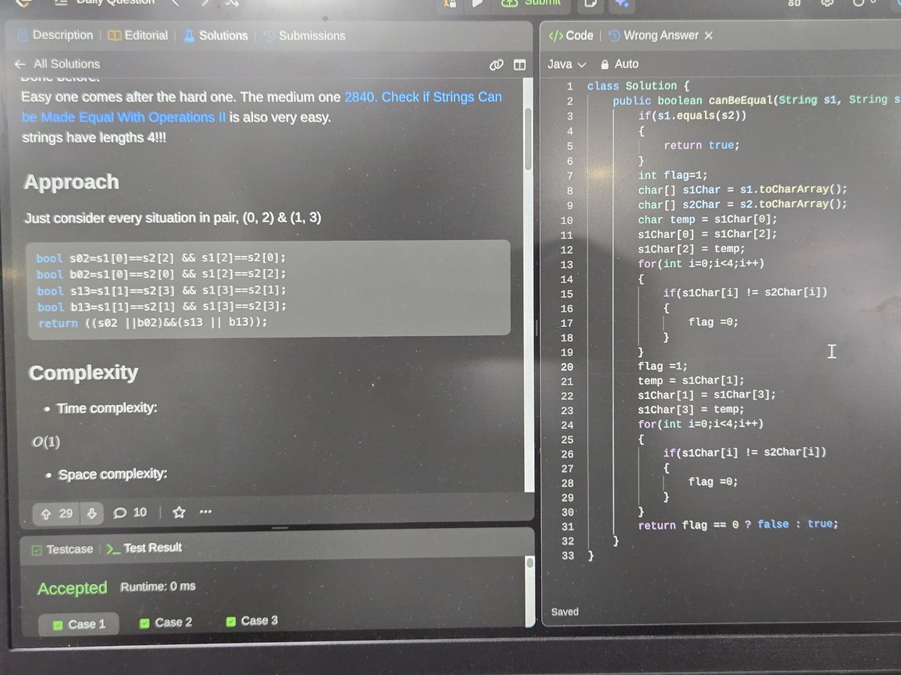Click 'Time complexity:' bullet text
901x675 pixels.
click(x=106, y=409)
